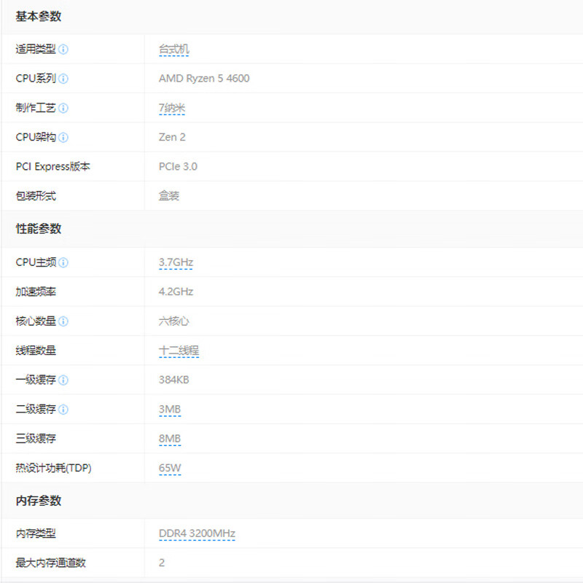Select the PCIe 3.0 value
The height and width of the screenshot is (583, 583).
click(178, 167)
